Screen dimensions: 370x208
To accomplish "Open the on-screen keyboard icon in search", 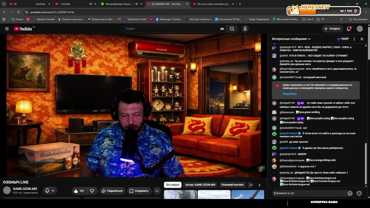I will 222,29.
